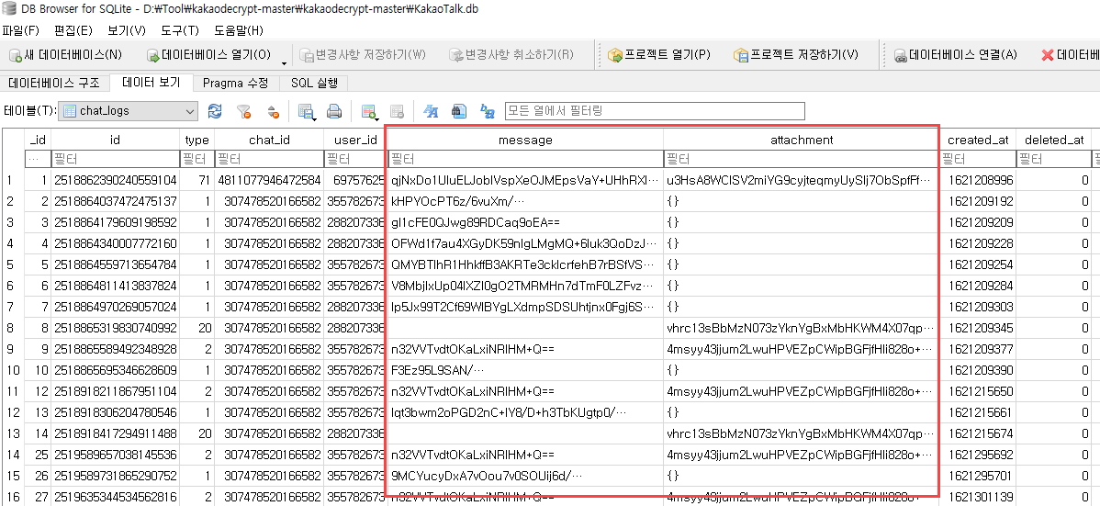1100x506 pixels.
Task: Click the filter field under attachment column
Action: click(802, 159)
